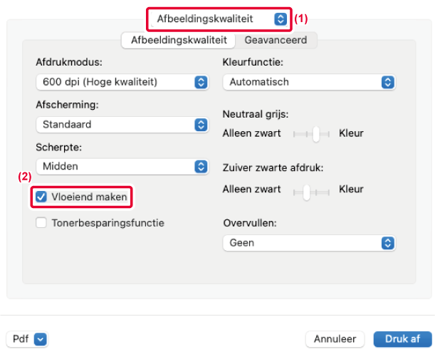Open the Pdf options arrow menu
This screenshot has height=352, width=435.
(41, 339)
